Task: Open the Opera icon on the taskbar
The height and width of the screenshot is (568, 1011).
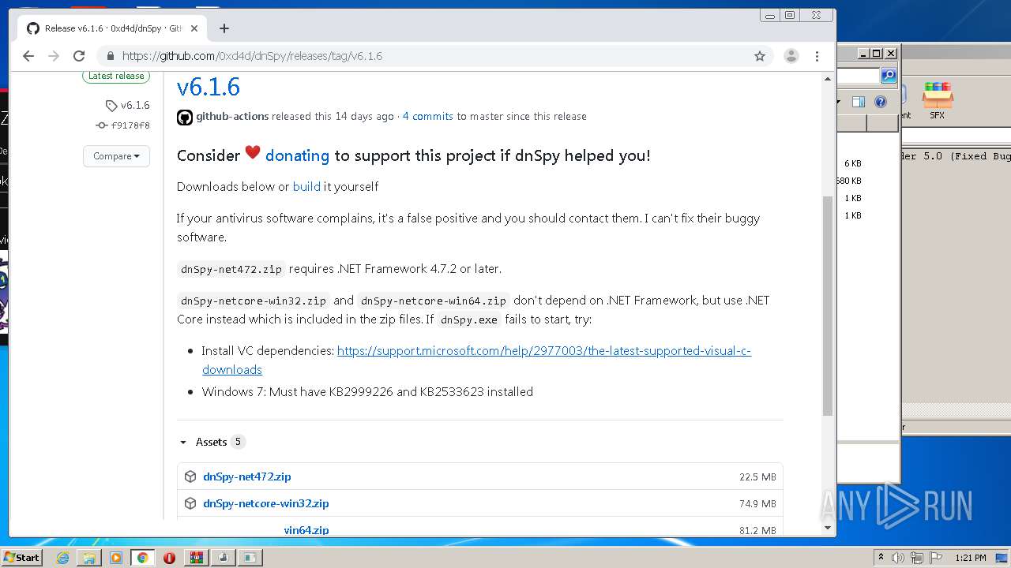Action: [169, 557]
